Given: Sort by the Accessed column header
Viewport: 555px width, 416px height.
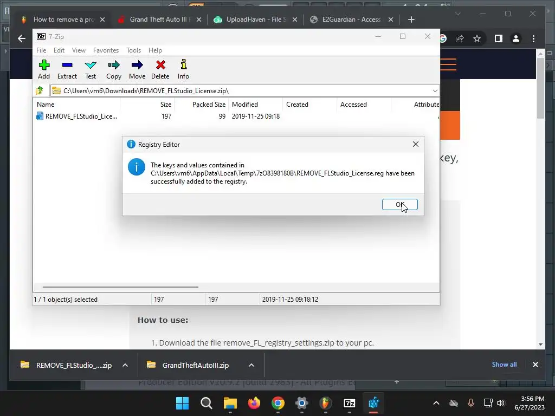Looking at the screenshot, I should coord(364,105).
